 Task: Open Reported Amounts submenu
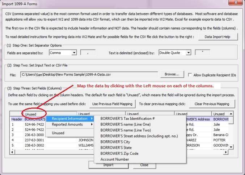tap(70, 124)
